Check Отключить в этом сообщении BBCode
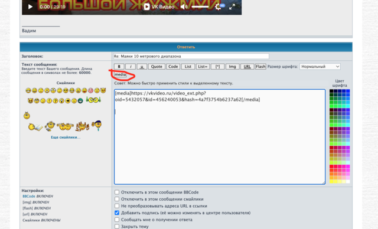378x229 pixels. click(x=117, y=192)
